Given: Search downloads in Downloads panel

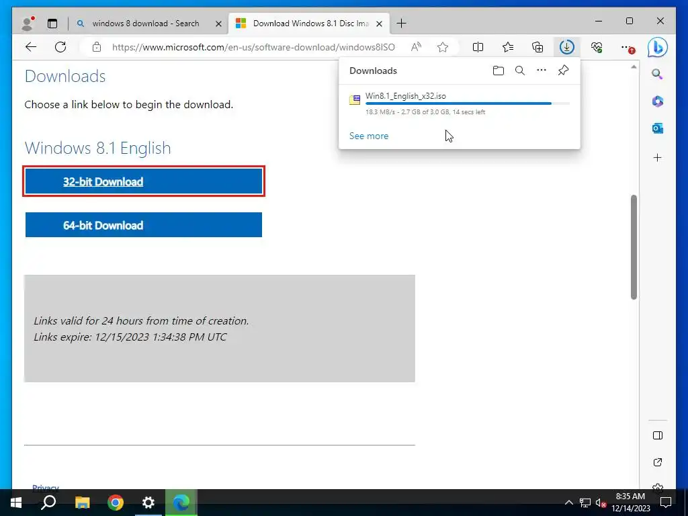Looking at the screenshot, I should pyautogui.click(x=519, y=71).
